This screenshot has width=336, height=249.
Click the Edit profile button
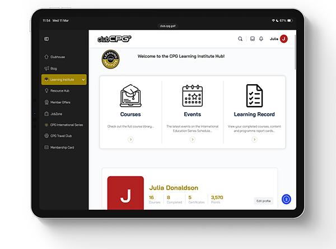tap(263, 201)
